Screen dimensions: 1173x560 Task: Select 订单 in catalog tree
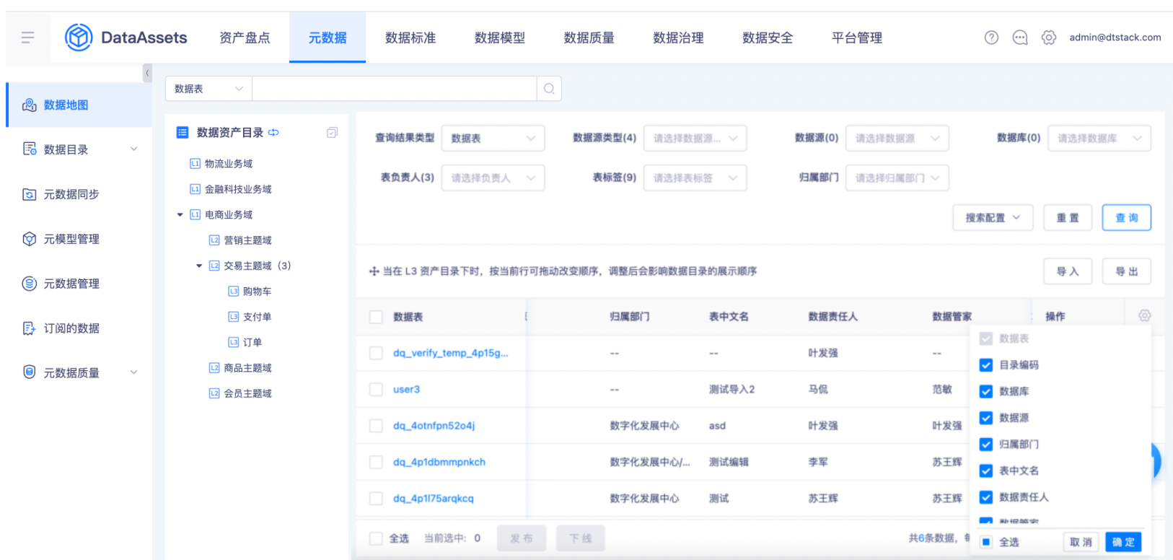point(252,343)
